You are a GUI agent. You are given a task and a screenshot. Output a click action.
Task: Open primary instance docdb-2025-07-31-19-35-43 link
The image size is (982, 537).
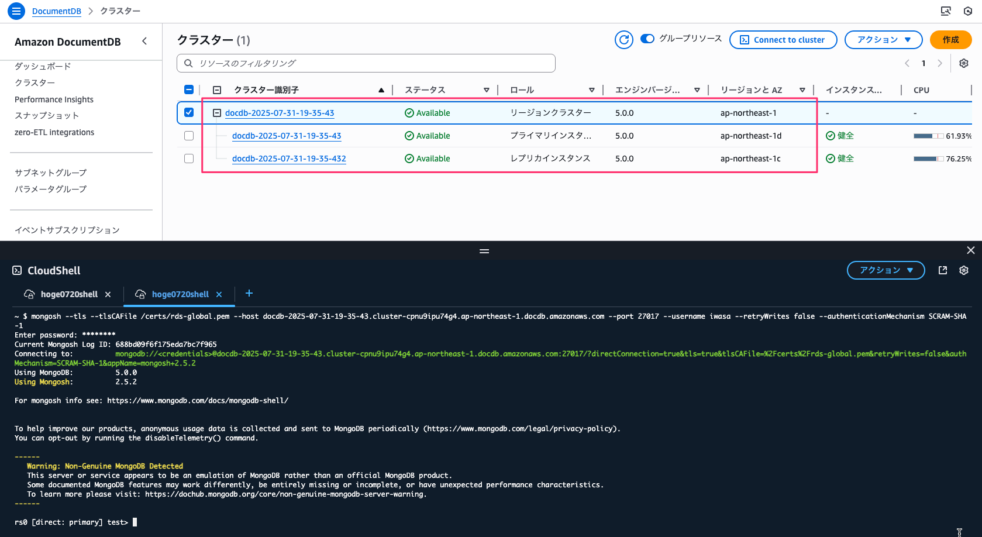click(287, 136)
